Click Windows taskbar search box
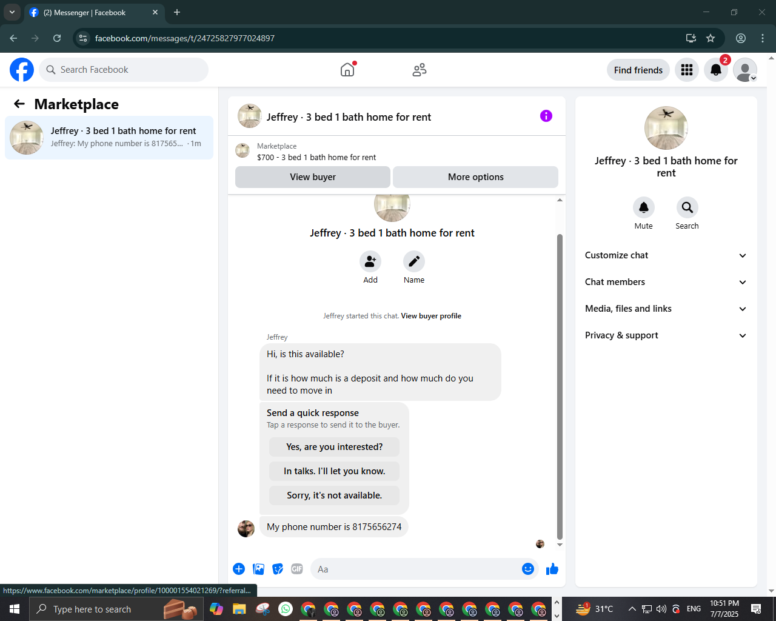Viewport: 776px width, 621px height. [x=116, y=609]
